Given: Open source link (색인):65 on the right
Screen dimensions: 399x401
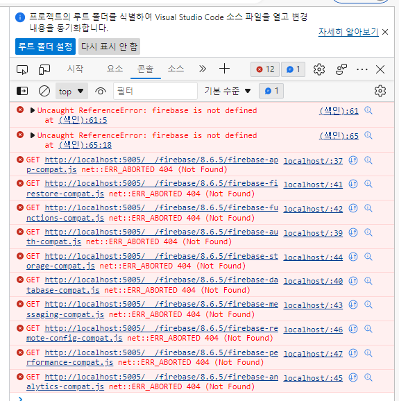Looking at the screenshot, I should (339, 135).
